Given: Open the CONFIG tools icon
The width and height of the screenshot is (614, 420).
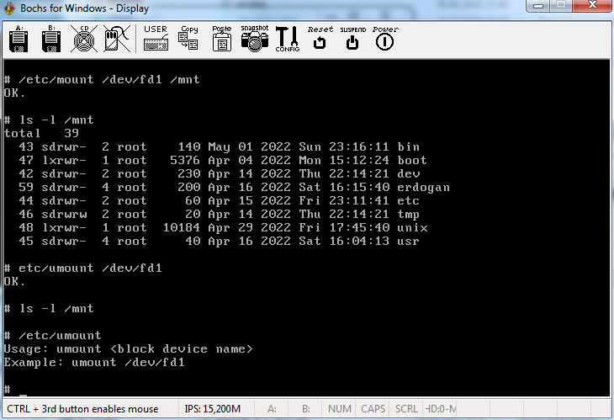Looking at the screenshot, I should click(287, 39).
